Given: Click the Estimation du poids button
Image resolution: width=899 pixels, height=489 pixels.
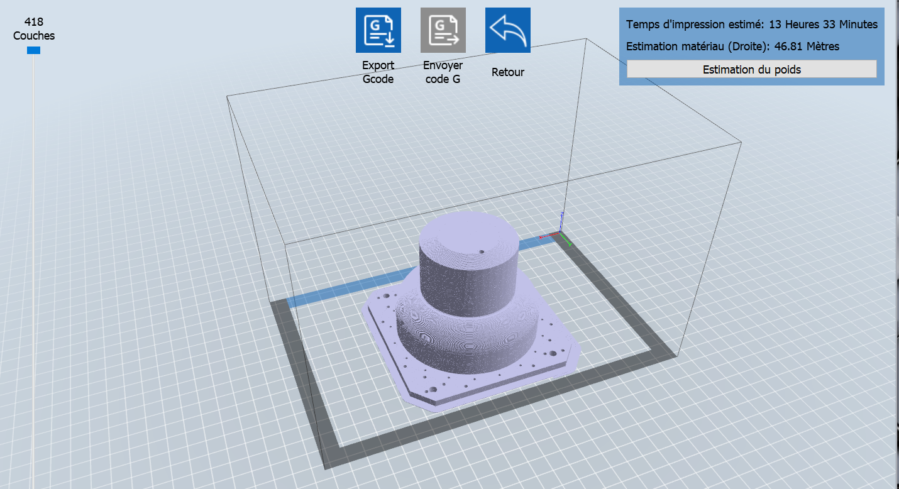Looking at the screenshot, I should pyautogui.click(x=752, y=69).
